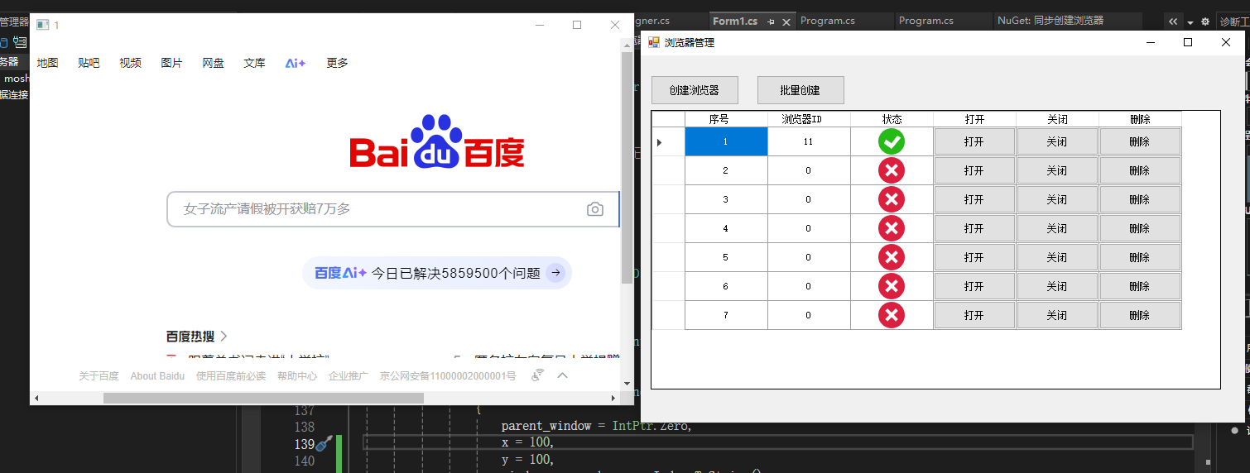Image resolution: width=1250 pixels, height=473 pixels.
Task: Collapse the footer with the up chevron
Action: pyautogui.click(x=563, y=375)
